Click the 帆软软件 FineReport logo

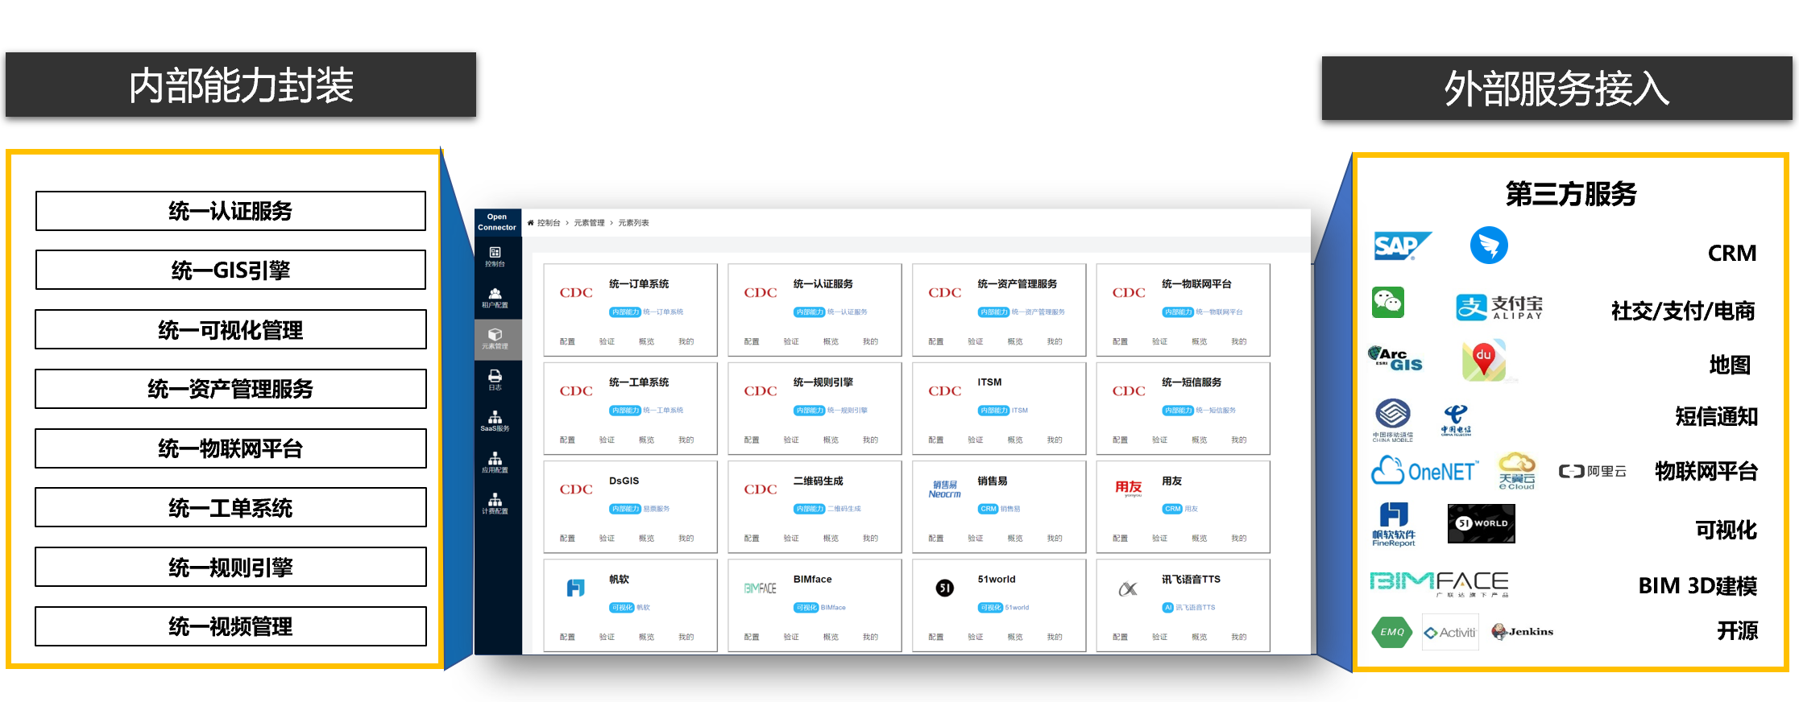1394,525
